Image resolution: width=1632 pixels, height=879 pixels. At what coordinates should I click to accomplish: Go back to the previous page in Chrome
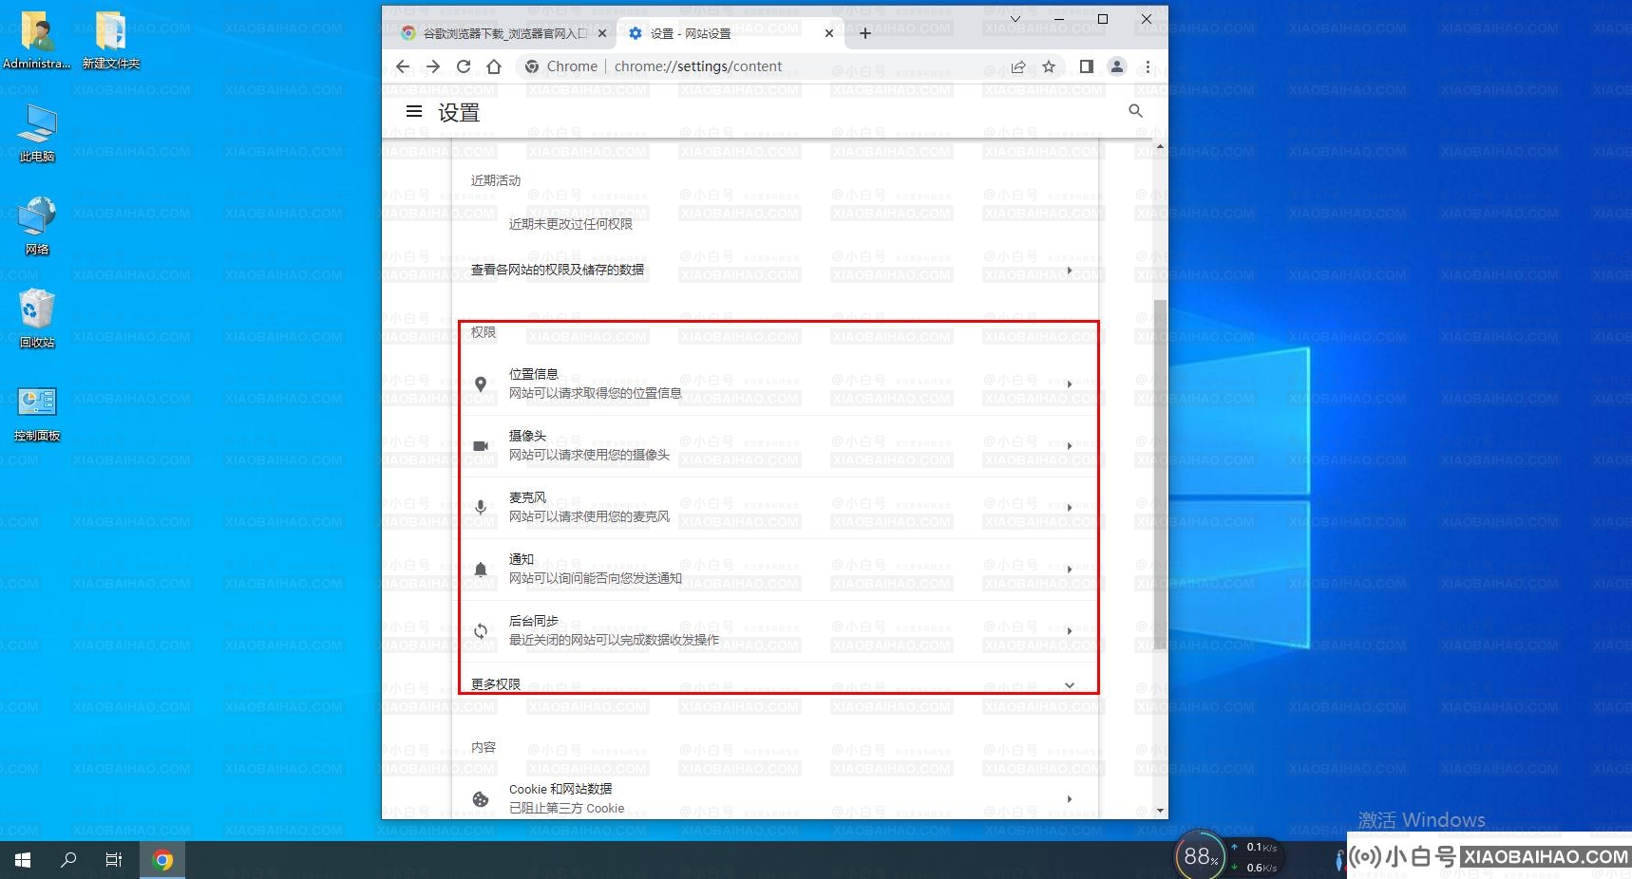click(403, 66)
